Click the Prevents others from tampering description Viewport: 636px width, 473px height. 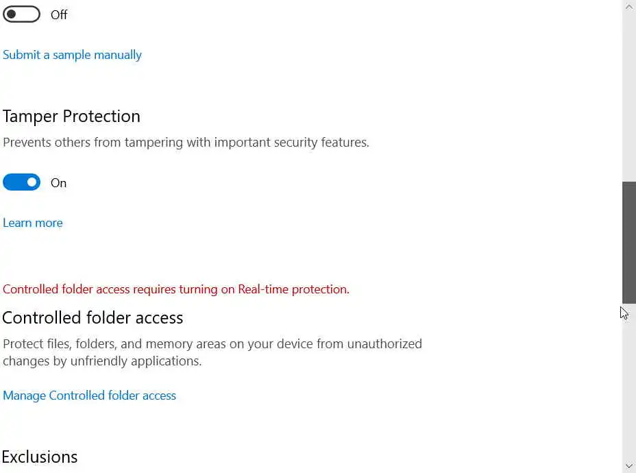point(186,143)
